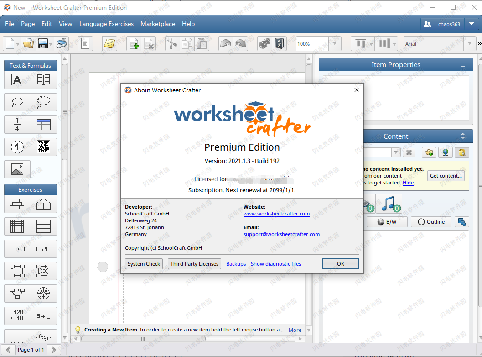Open the vertical alignment dropdown arrow
Screen dimensions: 482x357
(x=371, y=44)
